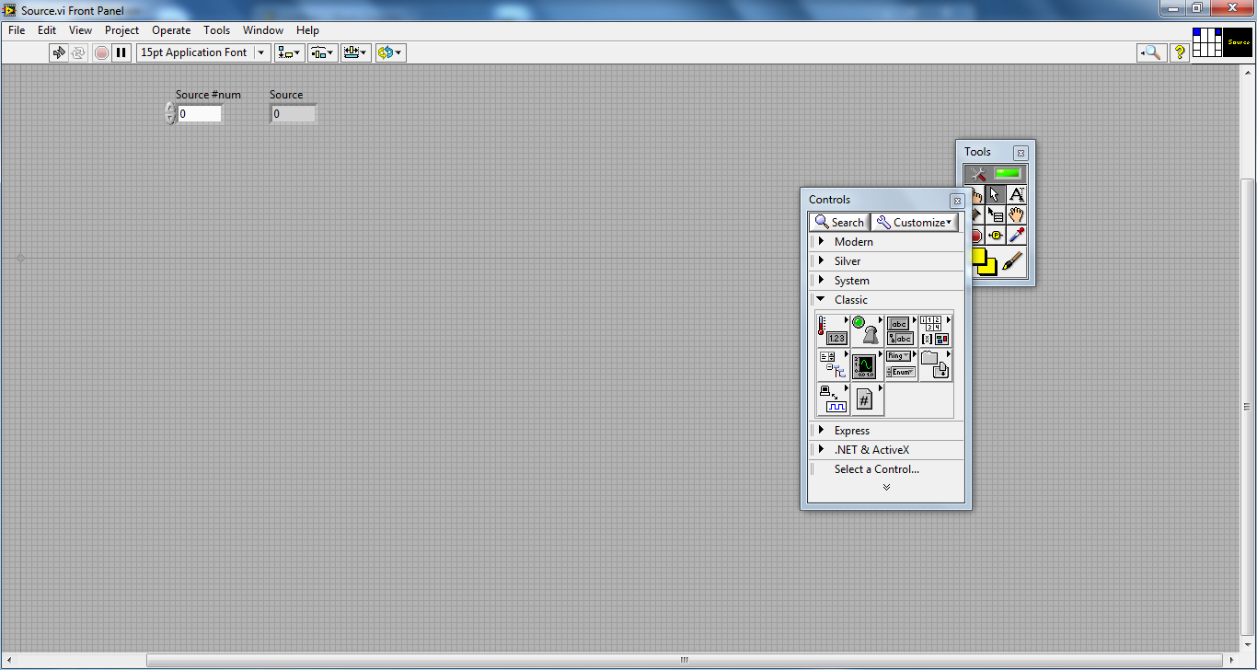Open the Classic Numeric subpalette
Image resolution: width=1257 pixels, height=670 pixels.
click(x=832, y=330)
